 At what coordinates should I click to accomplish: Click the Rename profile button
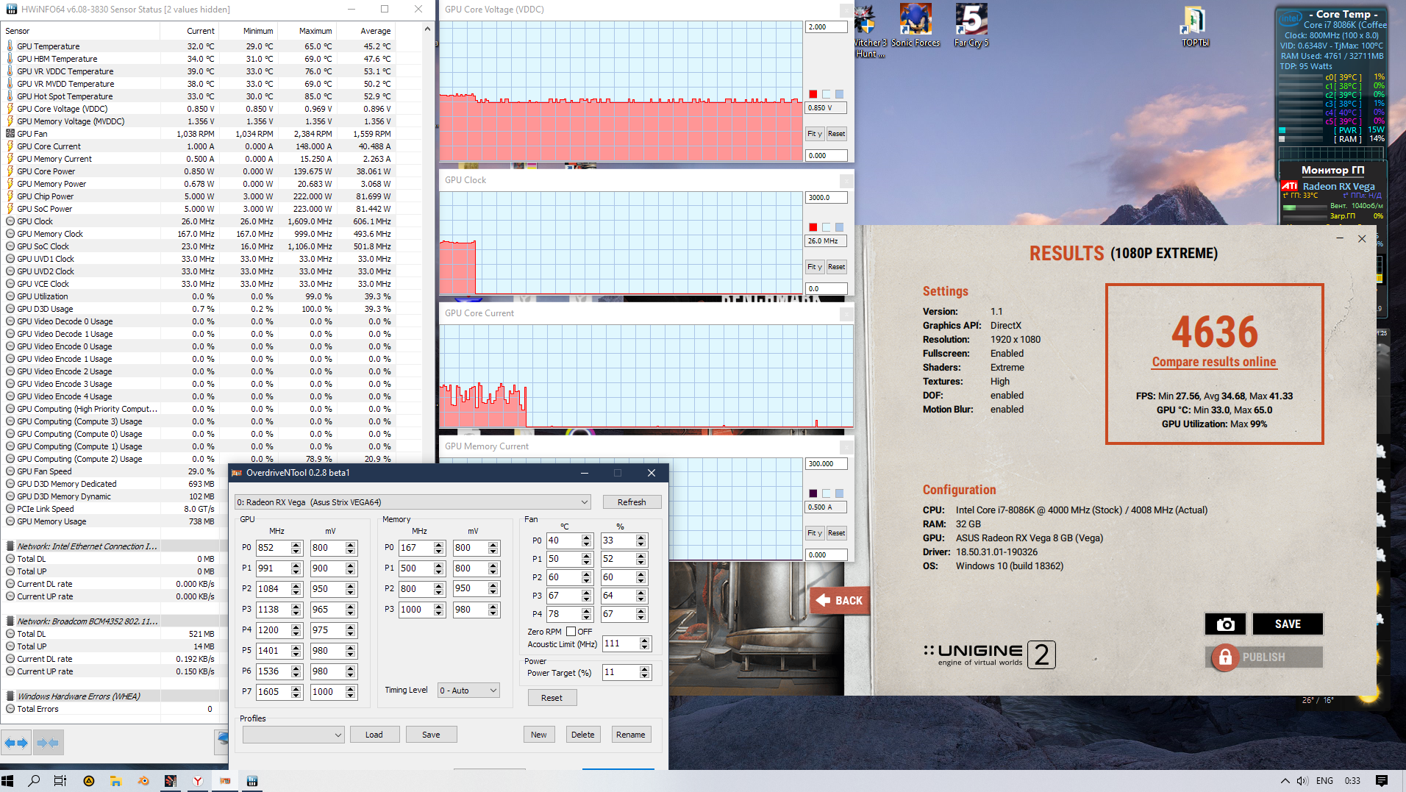pyautogui.click(x=631, y=735)
